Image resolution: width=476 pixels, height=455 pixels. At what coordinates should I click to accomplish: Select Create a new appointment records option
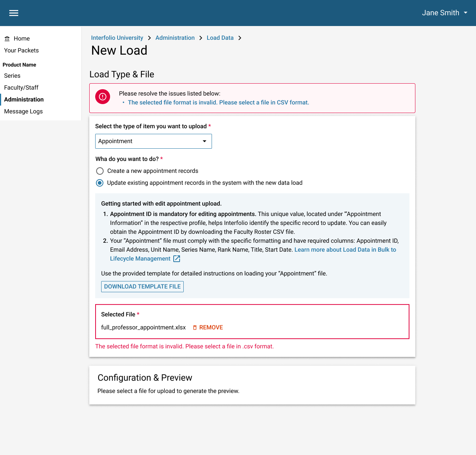pos(100,171)
